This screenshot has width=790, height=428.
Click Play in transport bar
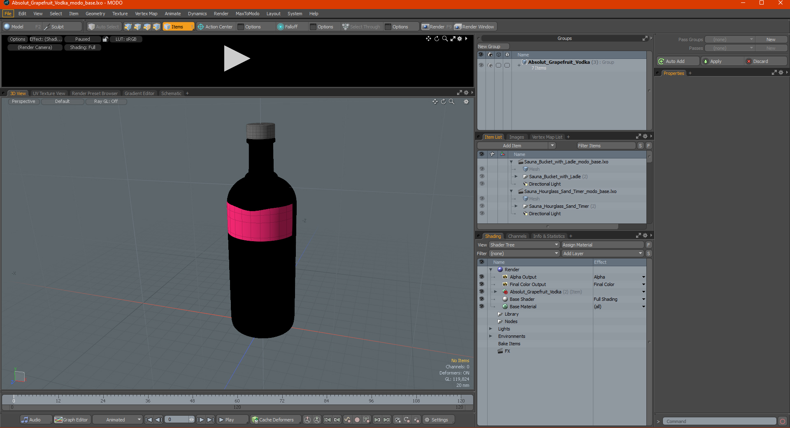232,420
